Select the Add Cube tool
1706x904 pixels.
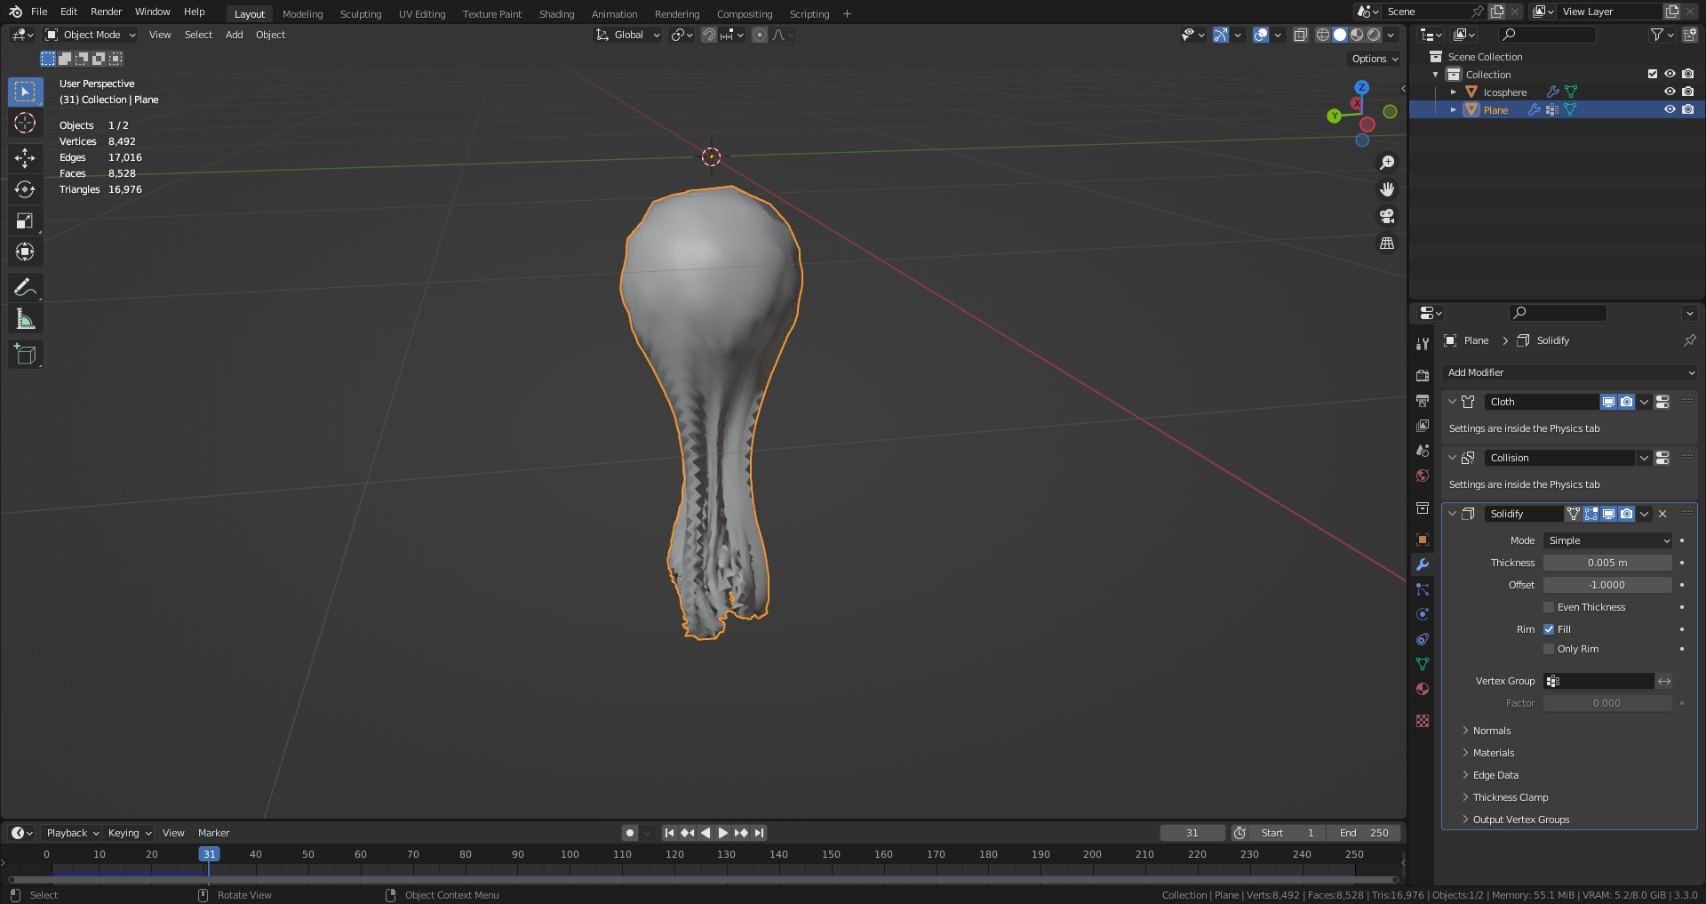(25, 354)
